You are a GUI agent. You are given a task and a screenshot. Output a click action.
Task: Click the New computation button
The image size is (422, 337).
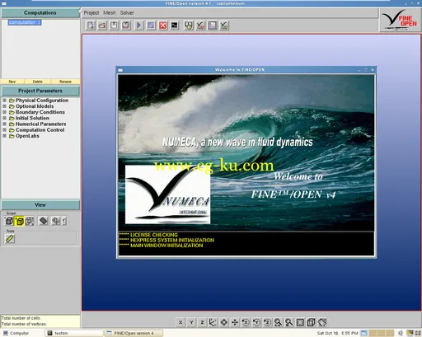tap(12, 82)
